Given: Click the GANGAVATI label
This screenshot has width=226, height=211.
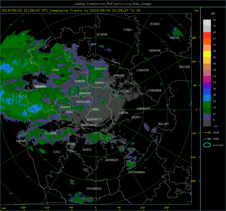Looking at the screenshot, I should (143, 109).
